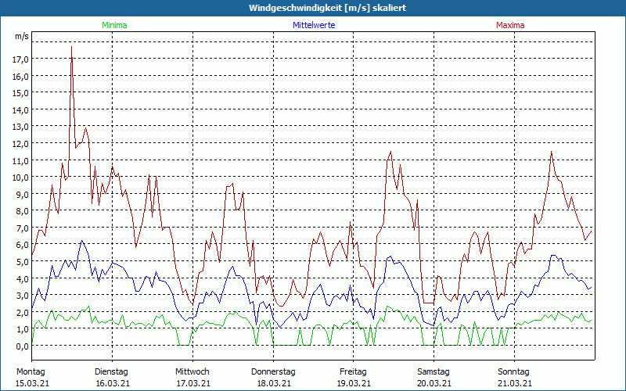Click the Montag day label

31,372
